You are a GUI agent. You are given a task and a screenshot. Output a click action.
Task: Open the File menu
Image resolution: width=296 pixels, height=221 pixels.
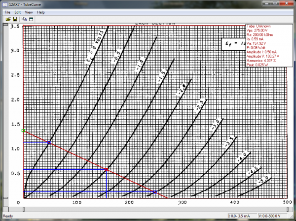coord(7,12)
